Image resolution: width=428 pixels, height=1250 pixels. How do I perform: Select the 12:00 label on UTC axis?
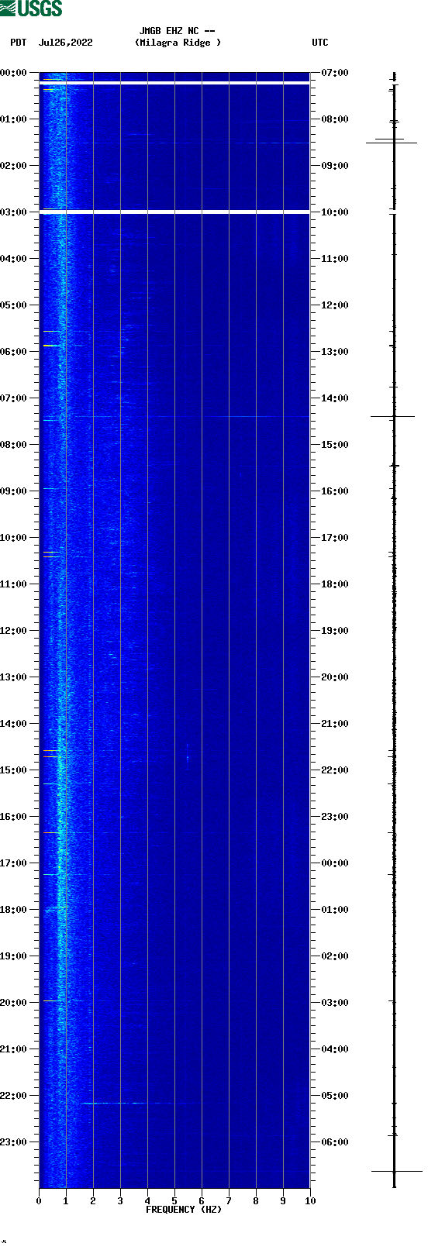[x=334, y=305]
